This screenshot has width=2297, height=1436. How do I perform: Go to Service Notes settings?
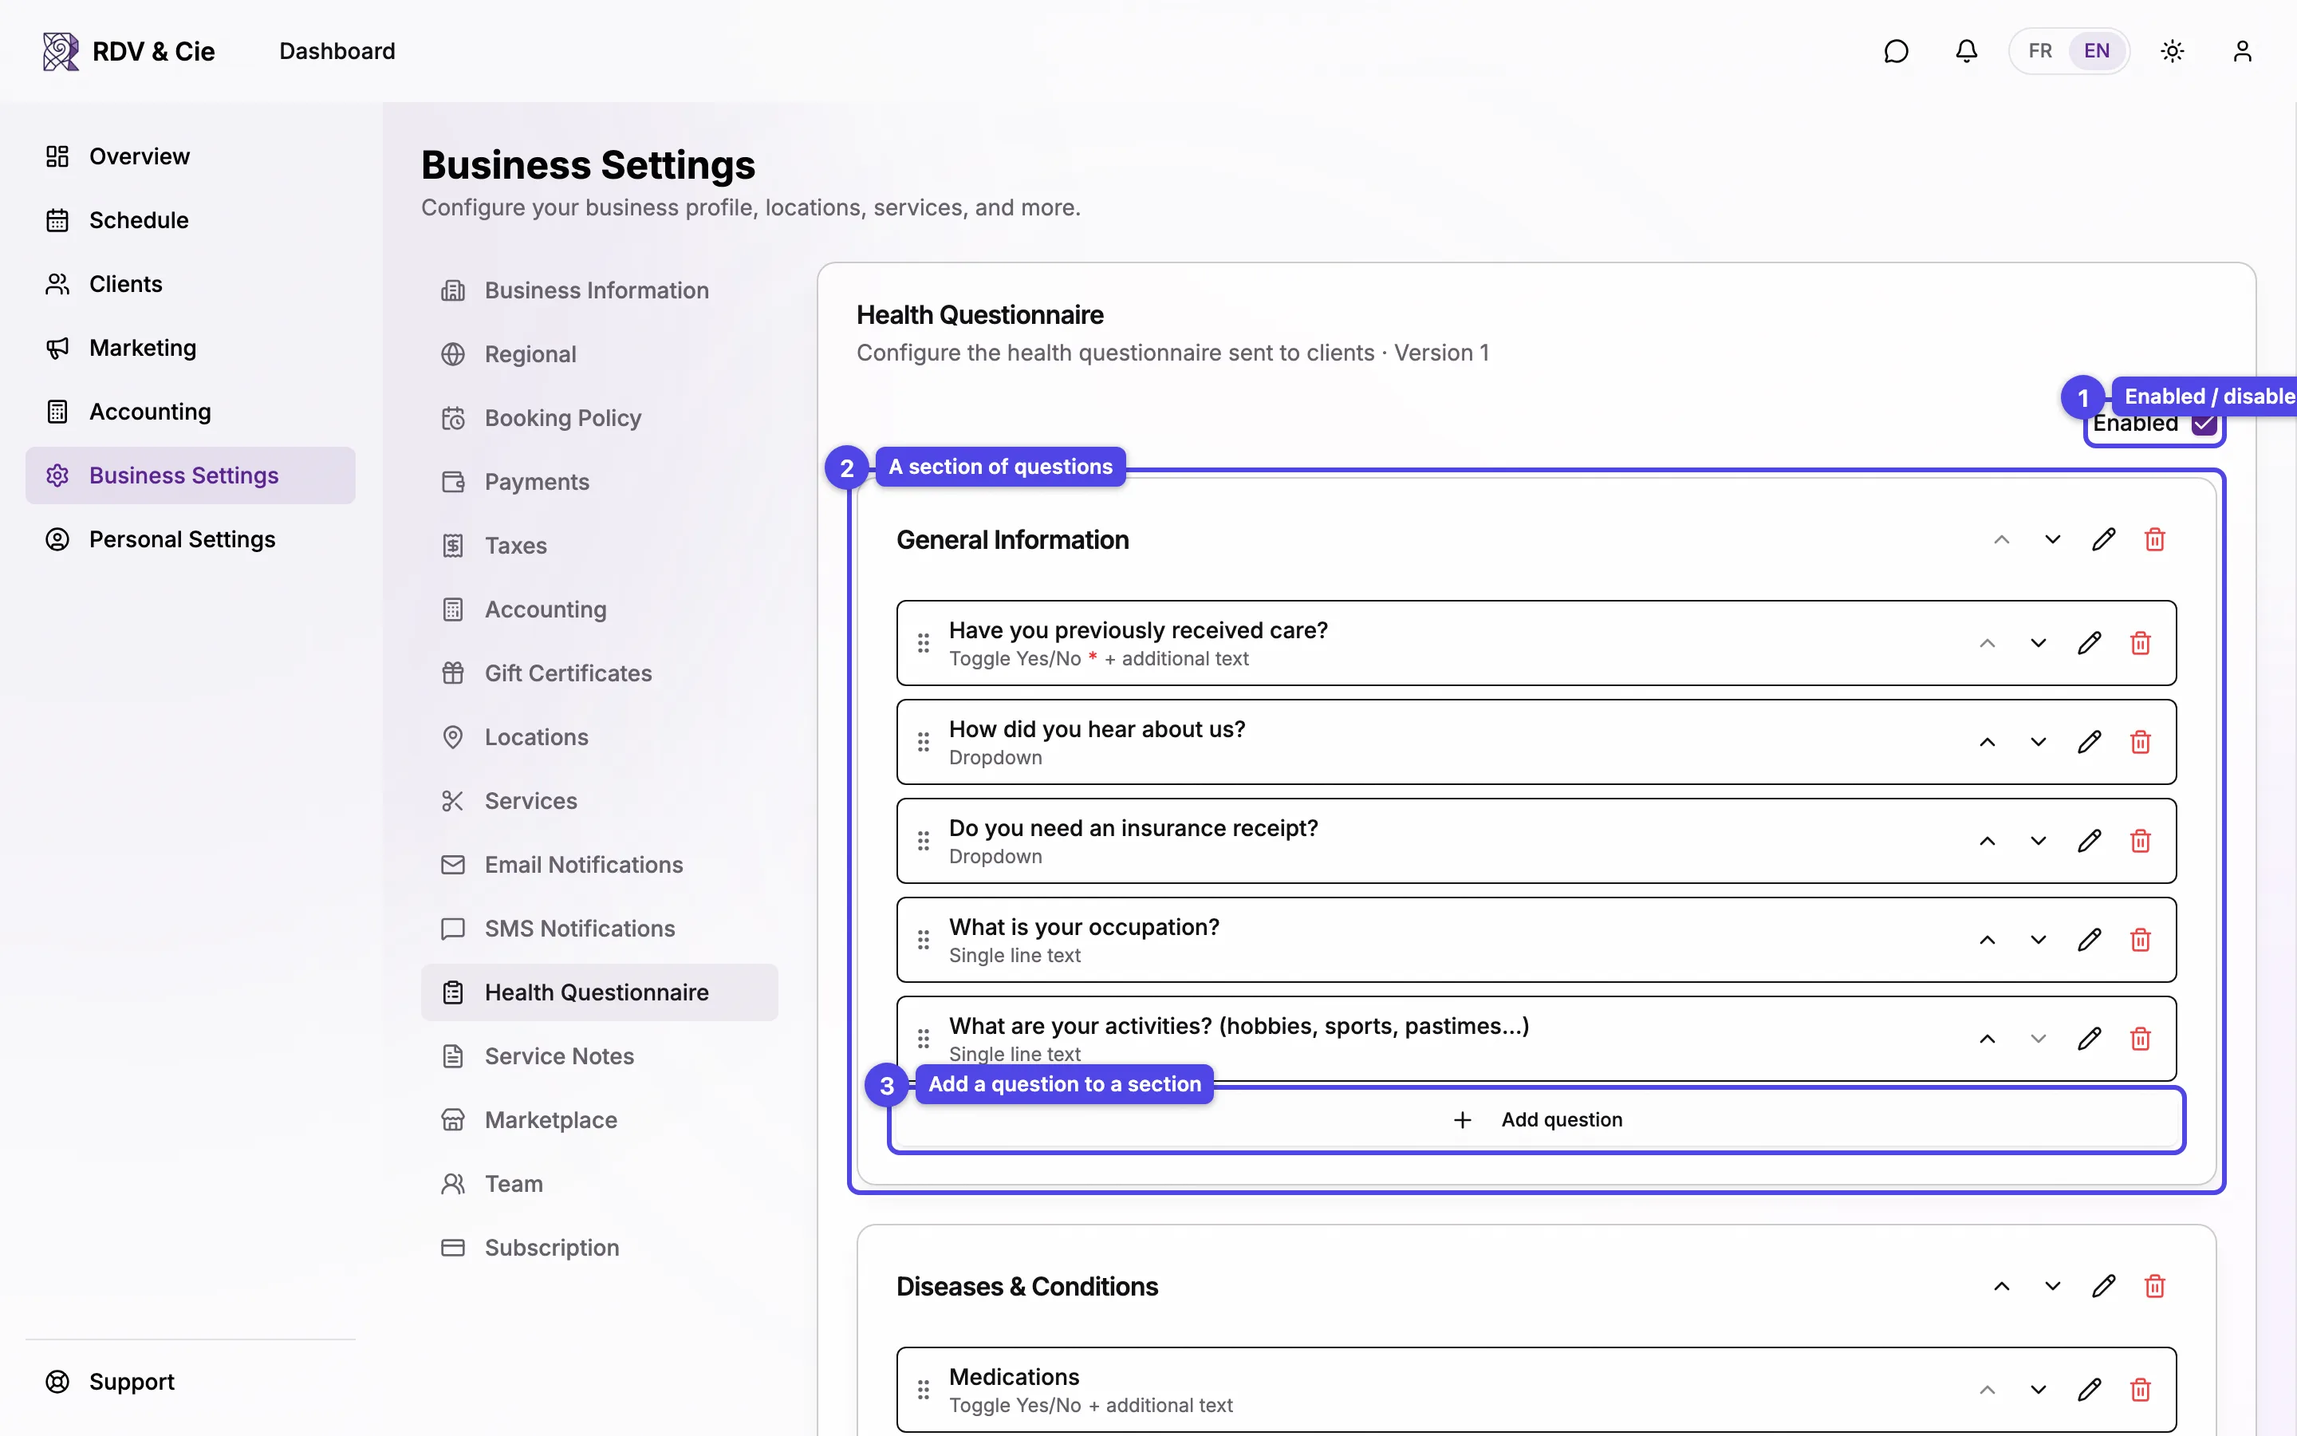pos(599,1056)
